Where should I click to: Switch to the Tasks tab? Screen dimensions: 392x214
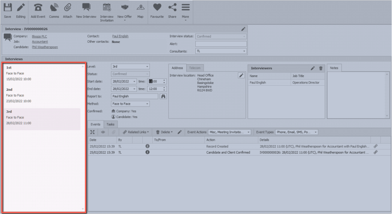110,124
